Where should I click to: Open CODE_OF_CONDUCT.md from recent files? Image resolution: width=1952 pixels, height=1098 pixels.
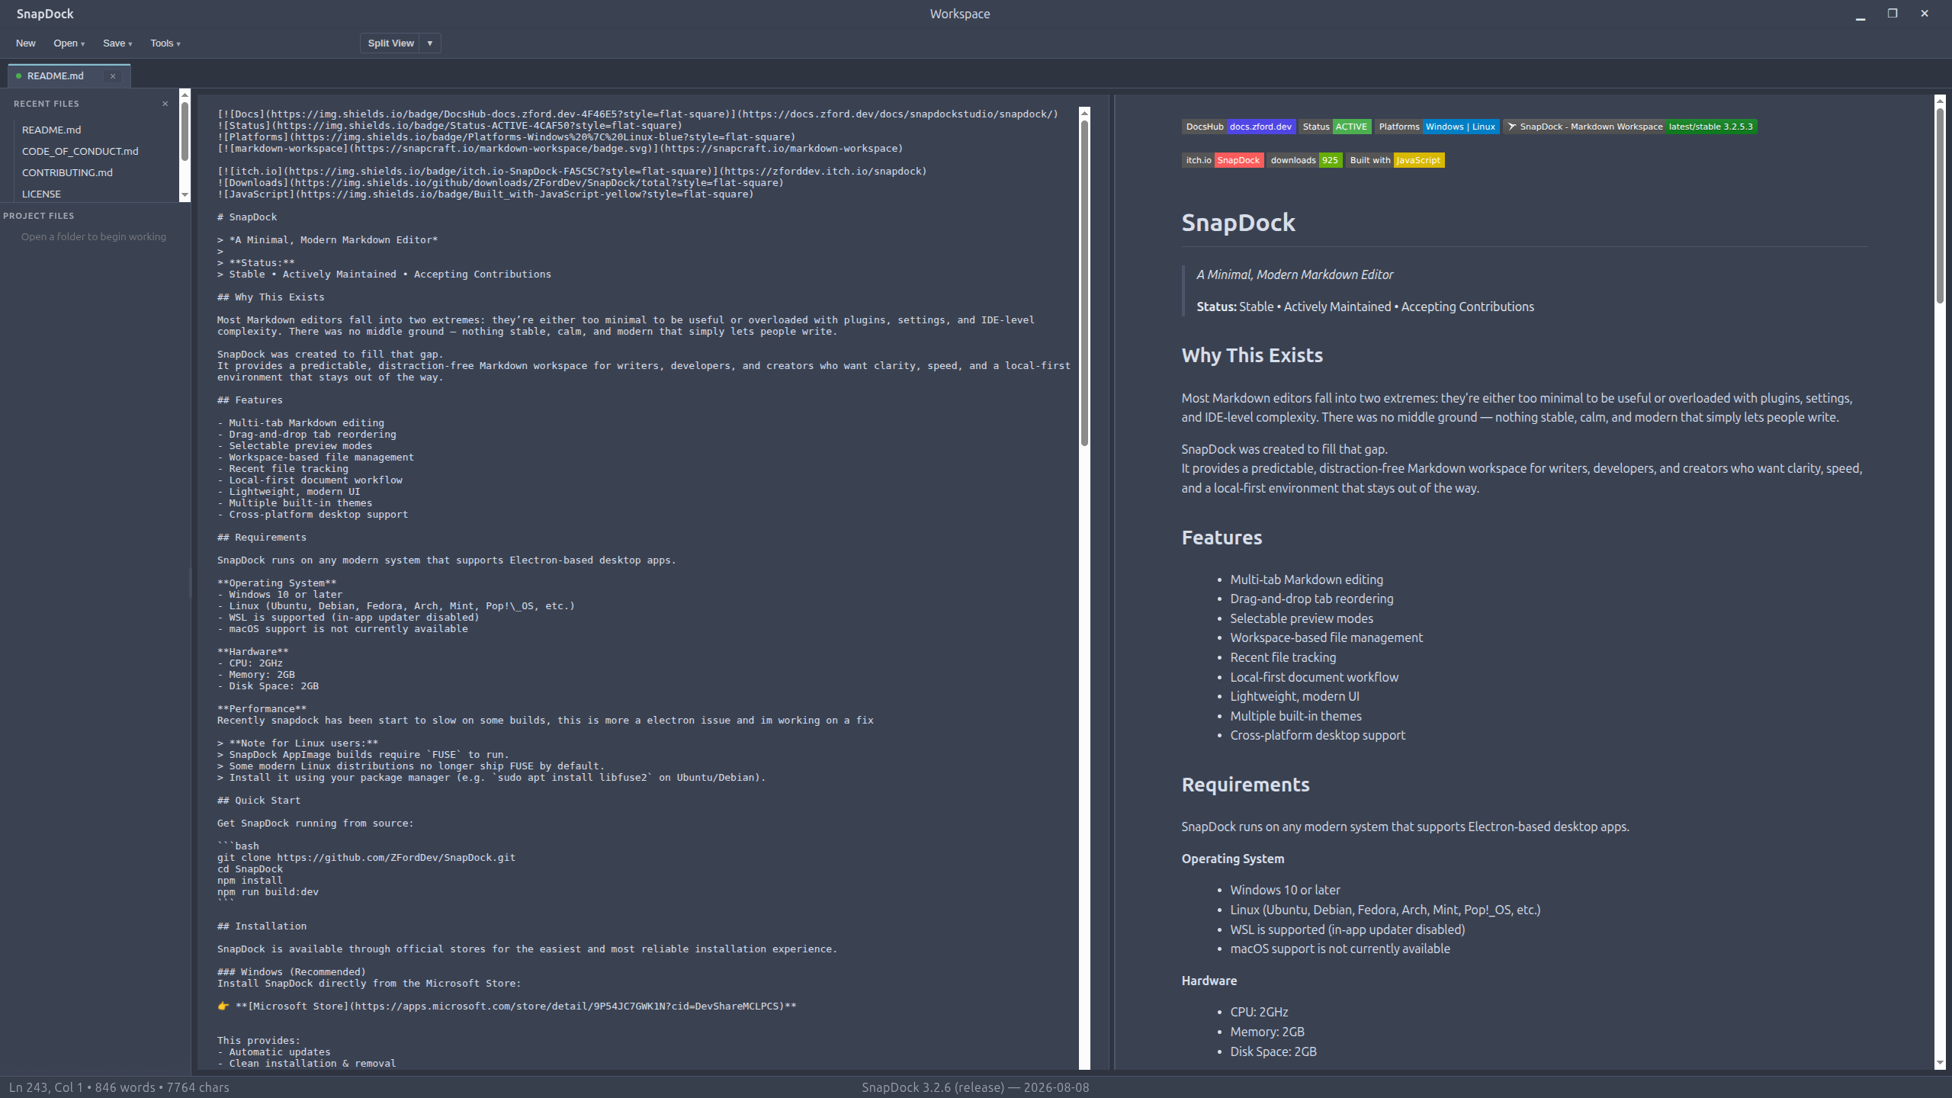click(x=80, y=151)
